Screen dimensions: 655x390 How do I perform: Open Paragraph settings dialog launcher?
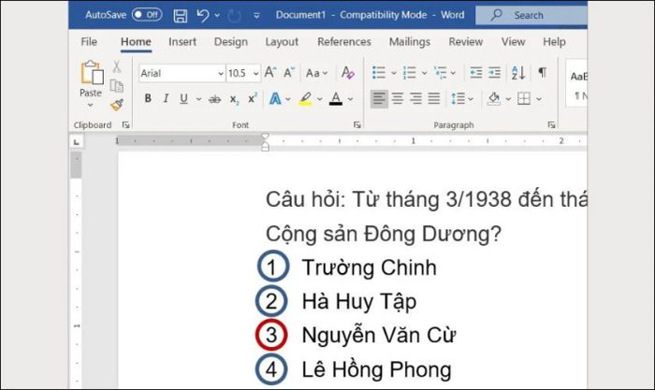(x=551, y=124)
